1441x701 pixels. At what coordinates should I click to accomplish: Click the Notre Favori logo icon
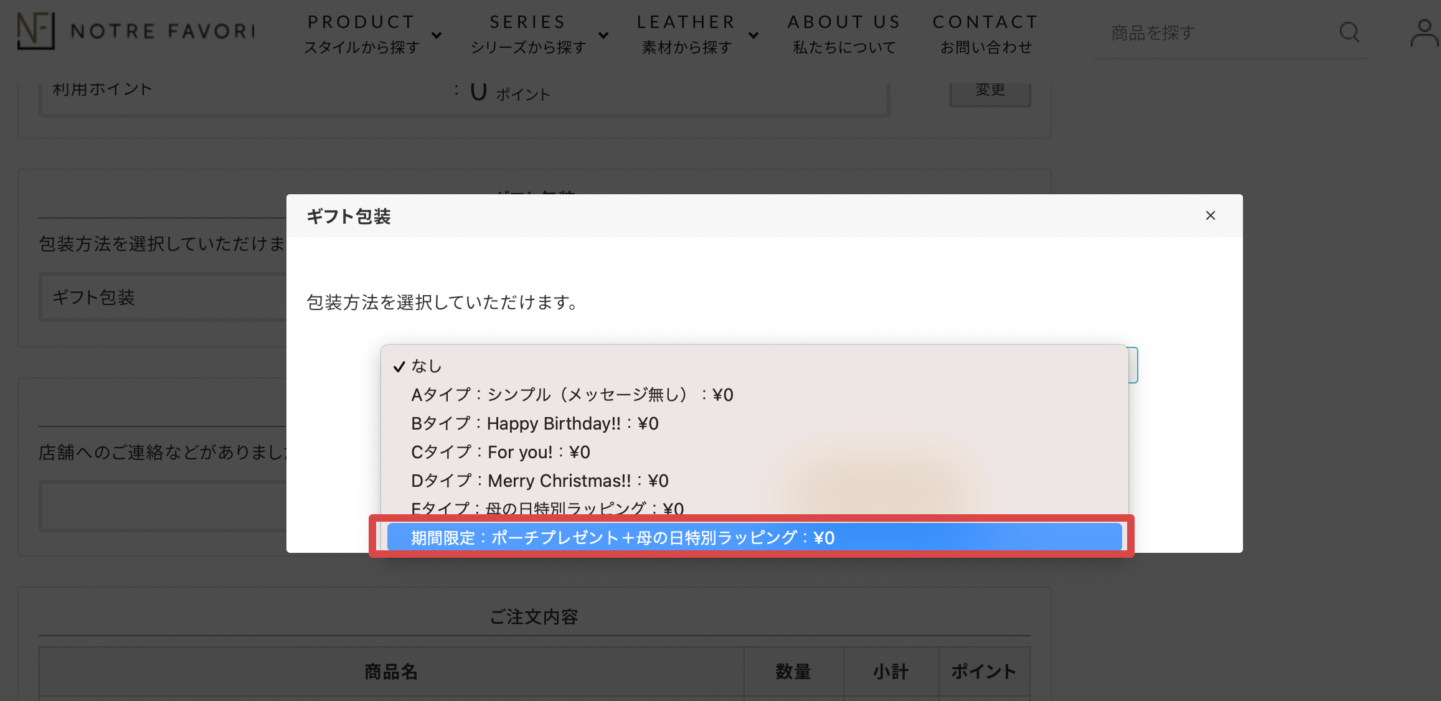tap(35, 31)
